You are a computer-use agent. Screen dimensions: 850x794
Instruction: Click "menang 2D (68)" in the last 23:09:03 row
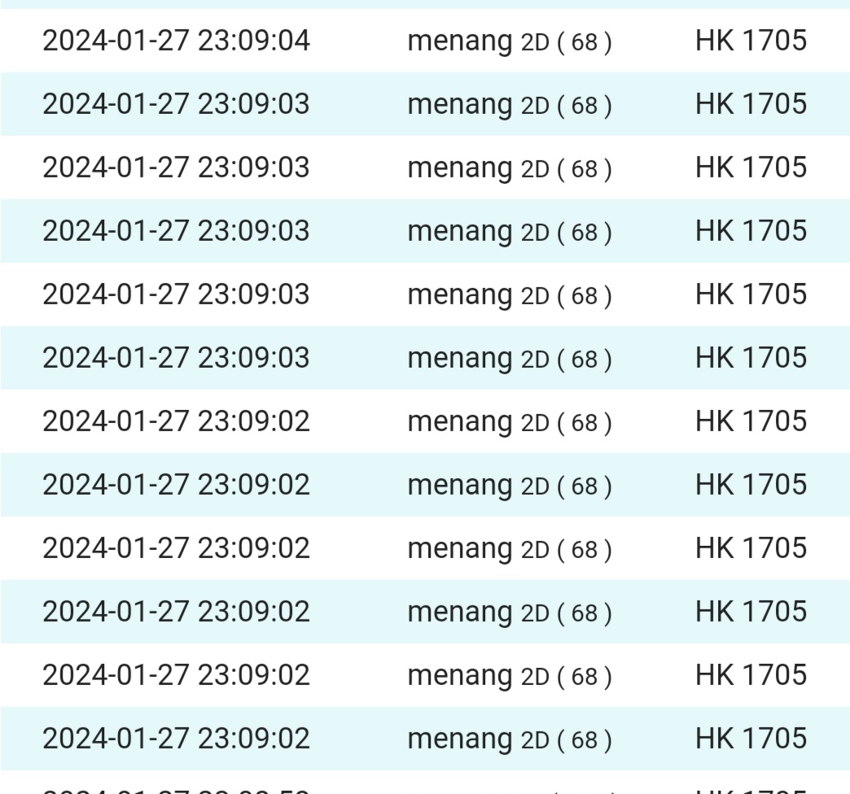point(509,359)
